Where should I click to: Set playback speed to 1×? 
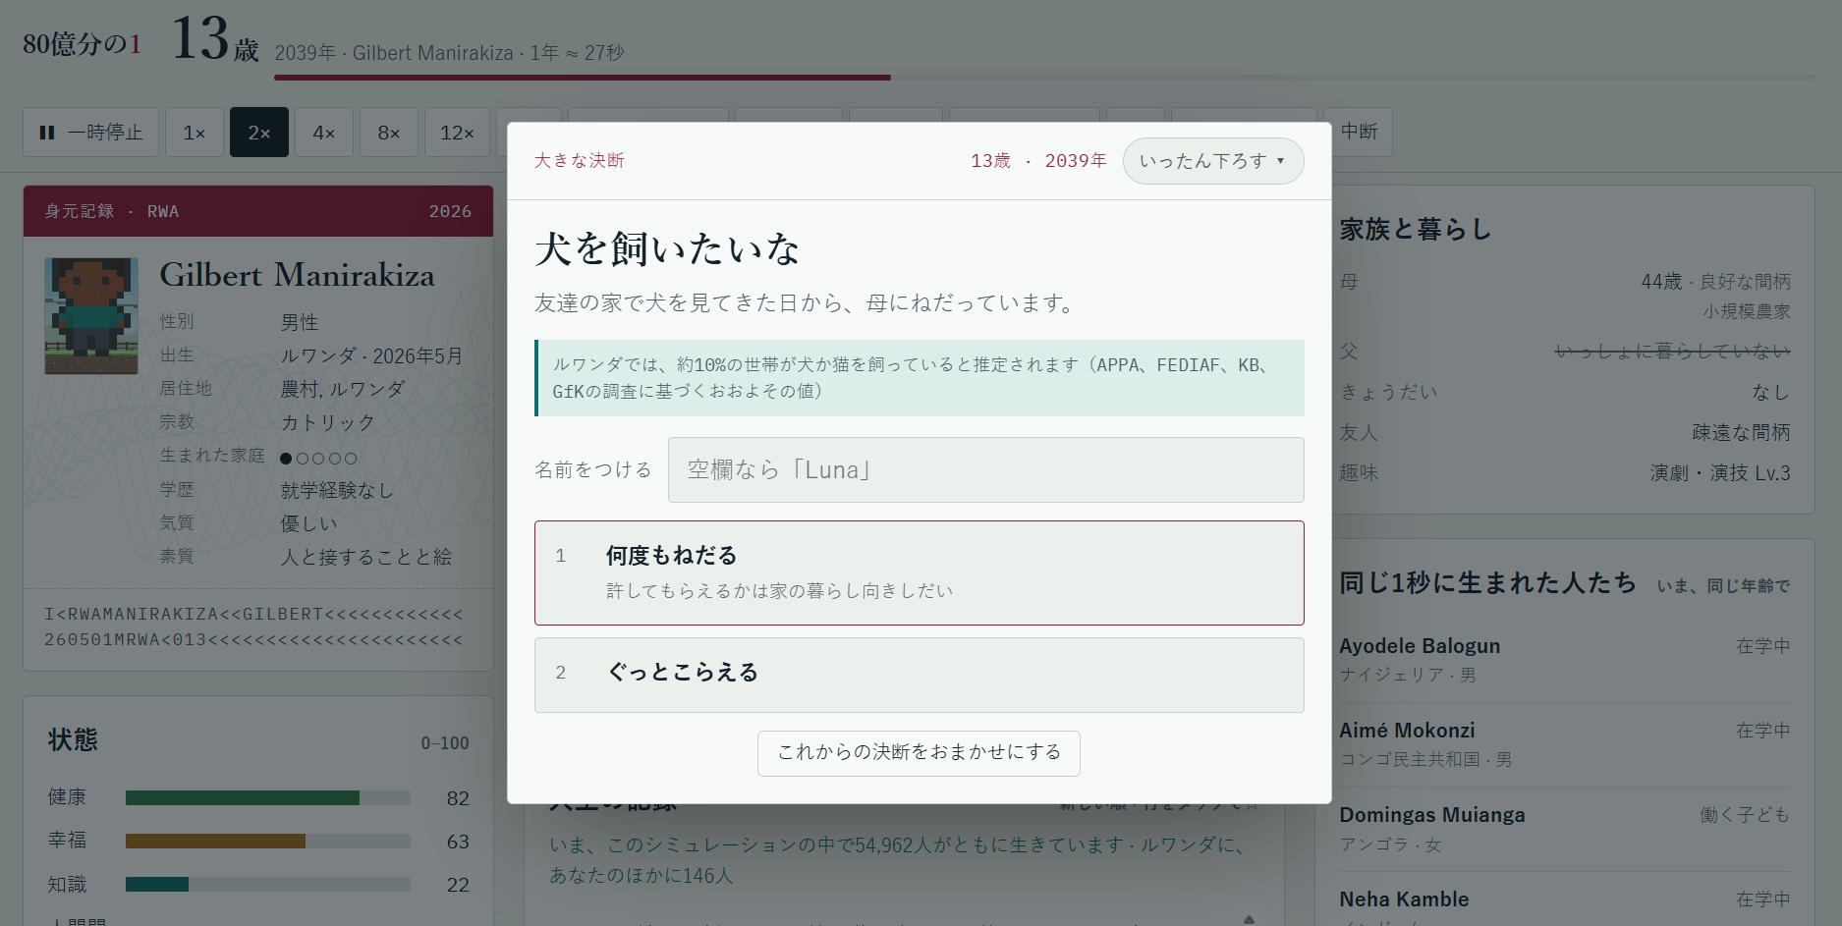click(194, 133)
